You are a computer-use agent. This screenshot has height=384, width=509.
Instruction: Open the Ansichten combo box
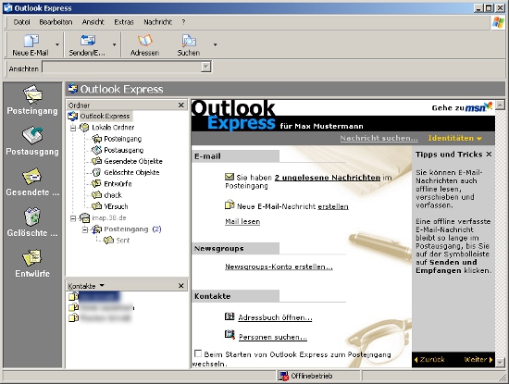[x=127, y=67]
